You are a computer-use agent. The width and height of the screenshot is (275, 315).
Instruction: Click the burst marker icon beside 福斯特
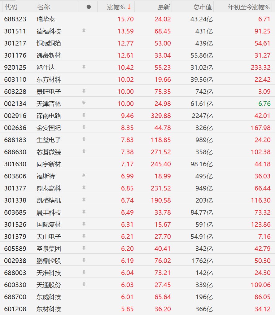click(84, 175)
